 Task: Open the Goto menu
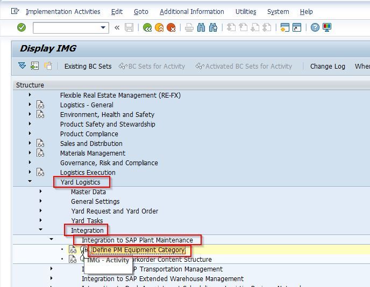pos(141,12)
